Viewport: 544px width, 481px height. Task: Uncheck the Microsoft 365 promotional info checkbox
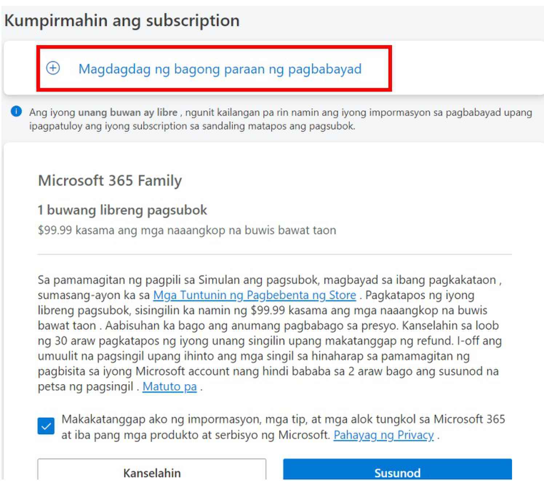coord(46,426)
